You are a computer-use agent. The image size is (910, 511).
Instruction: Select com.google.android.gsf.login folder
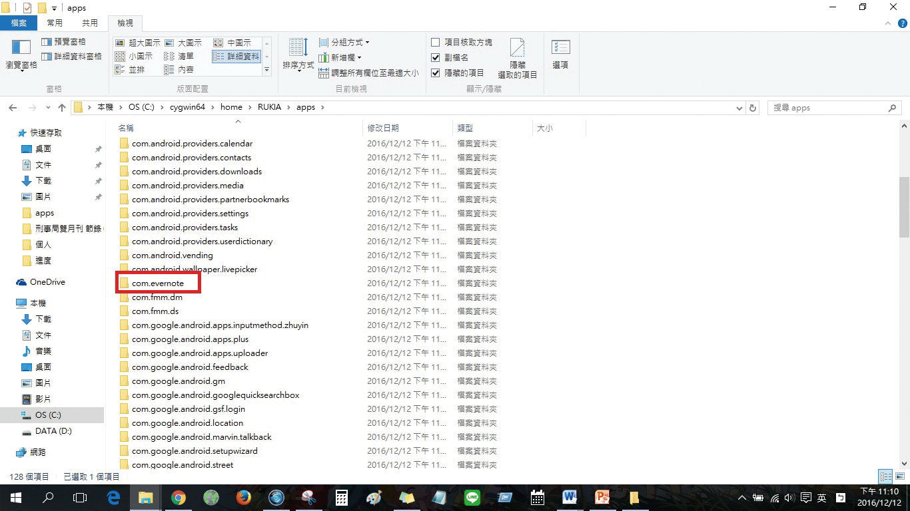189,409
